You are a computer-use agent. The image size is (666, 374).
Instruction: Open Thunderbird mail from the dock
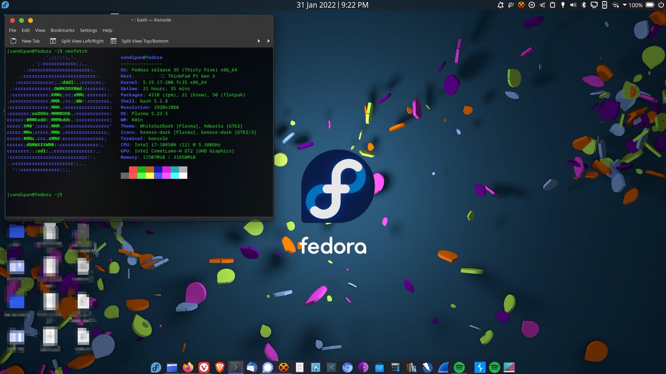tap(252, 367)
